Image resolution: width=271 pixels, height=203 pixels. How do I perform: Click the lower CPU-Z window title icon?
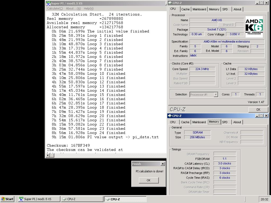[170, 116]
